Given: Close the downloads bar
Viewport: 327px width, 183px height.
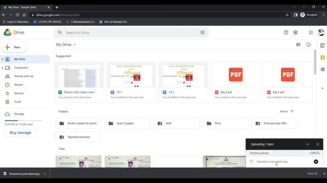Looking at the screenshot, I should 324,173.
